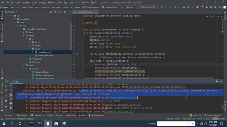Rerun app using green play in Run panel

[x=6, y=86]
